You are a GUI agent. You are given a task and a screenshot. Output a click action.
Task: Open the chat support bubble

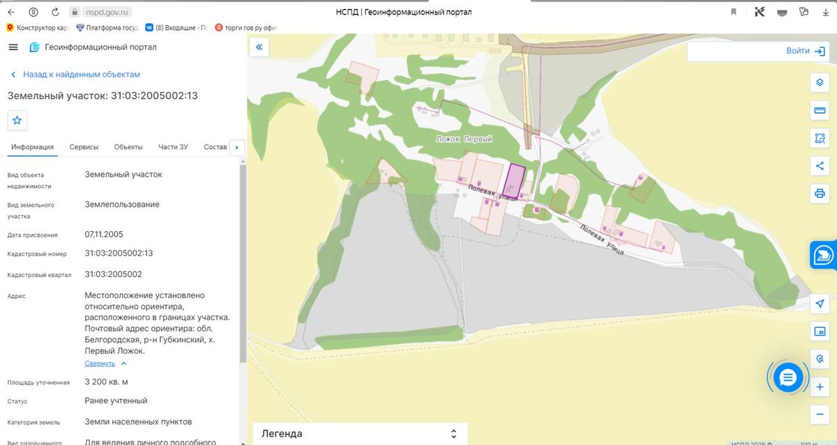pyautogui.click(x=788, y=377)
